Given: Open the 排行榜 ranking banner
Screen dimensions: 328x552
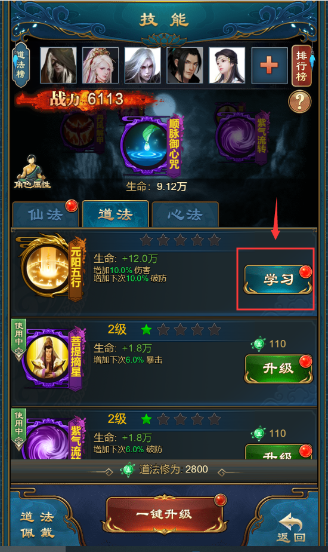Looking at the screenshot, I should pos(302,66).
